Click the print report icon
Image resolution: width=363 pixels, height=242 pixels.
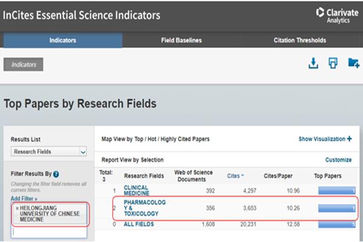click(333, 64)
